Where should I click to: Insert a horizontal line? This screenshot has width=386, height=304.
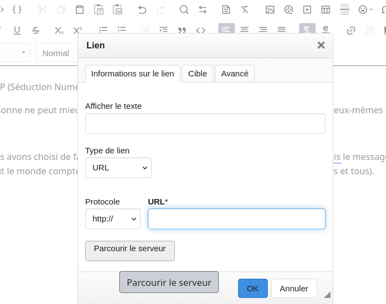point(344,9)
